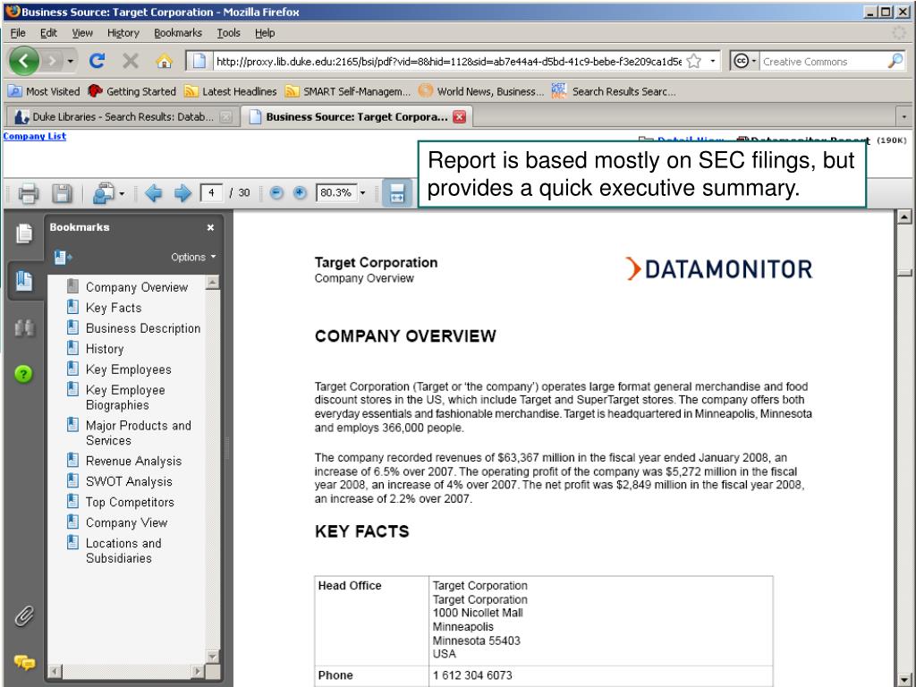
Task: Open Search Results Search bookmark
Action: click(x=614, y=91)
